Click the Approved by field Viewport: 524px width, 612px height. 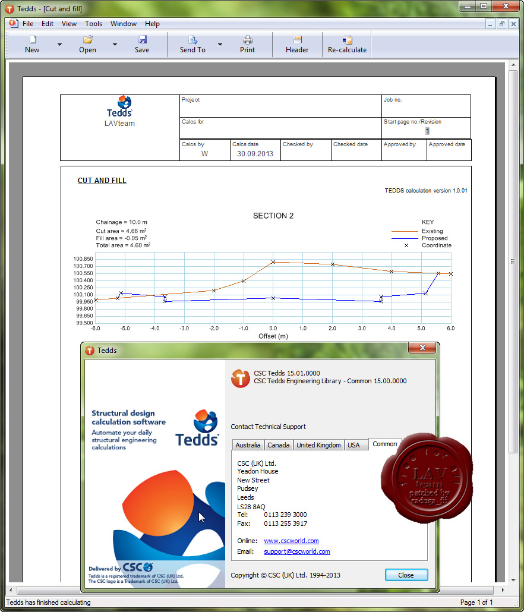pyautogui.click(x=404, y=150)
